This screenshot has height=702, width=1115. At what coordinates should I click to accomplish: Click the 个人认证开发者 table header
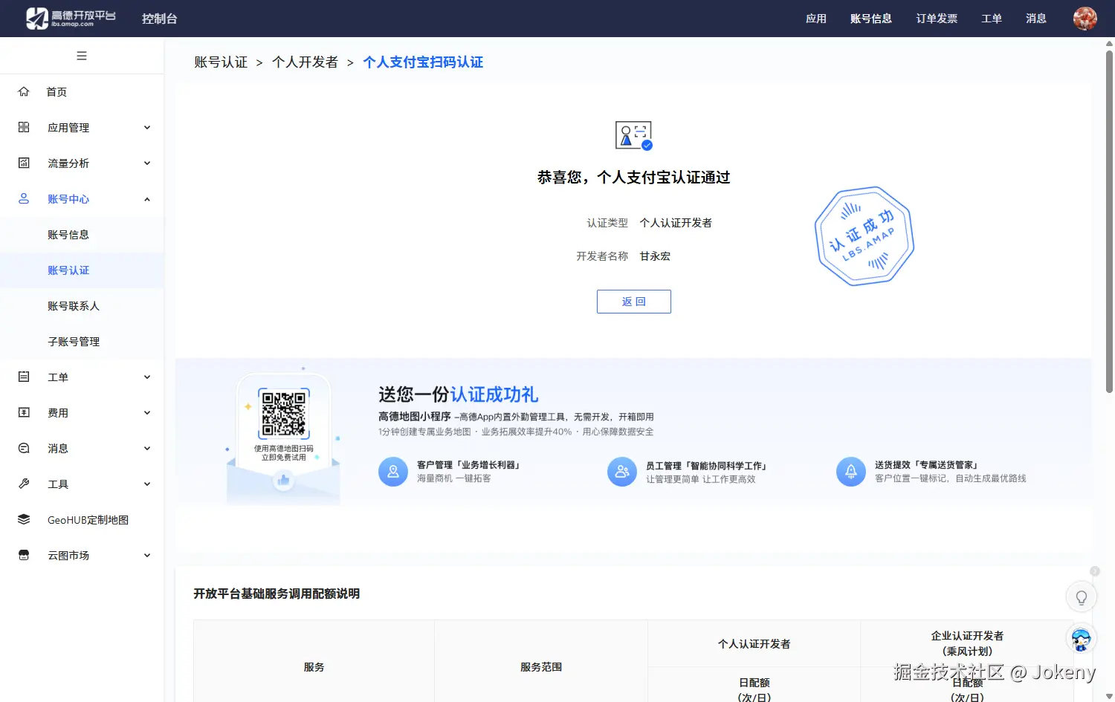pyautogui.click(x=754, y=644)
